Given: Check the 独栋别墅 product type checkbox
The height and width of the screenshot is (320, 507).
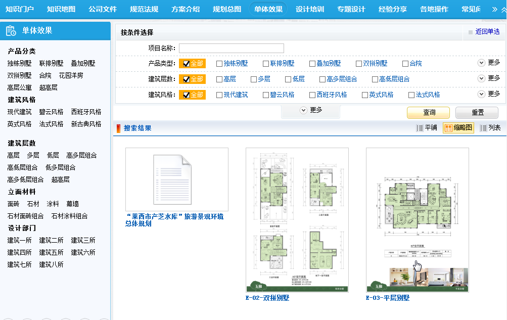Looking at the screenshot, I should (x=219, y=64).
